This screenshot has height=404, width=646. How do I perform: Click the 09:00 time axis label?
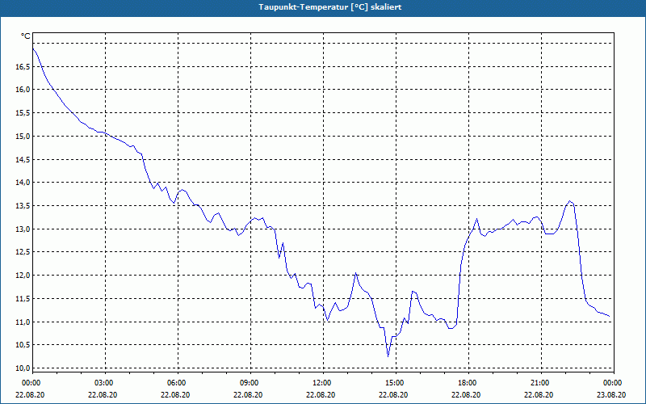(250, 383)
